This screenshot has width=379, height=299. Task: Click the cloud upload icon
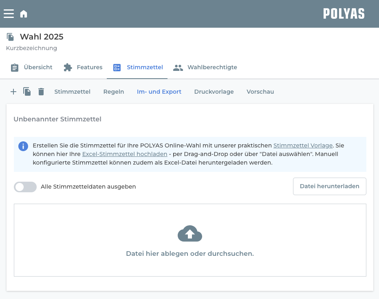pyautogui.click(x=190, y=233)
